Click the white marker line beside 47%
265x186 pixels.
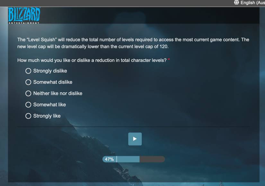coord(117,159)
